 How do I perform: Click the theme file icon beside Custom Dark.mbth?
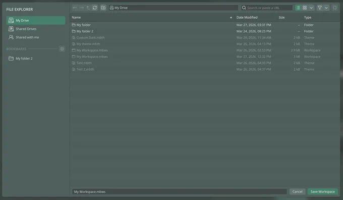pyautogui.click(x=74, y=38)
